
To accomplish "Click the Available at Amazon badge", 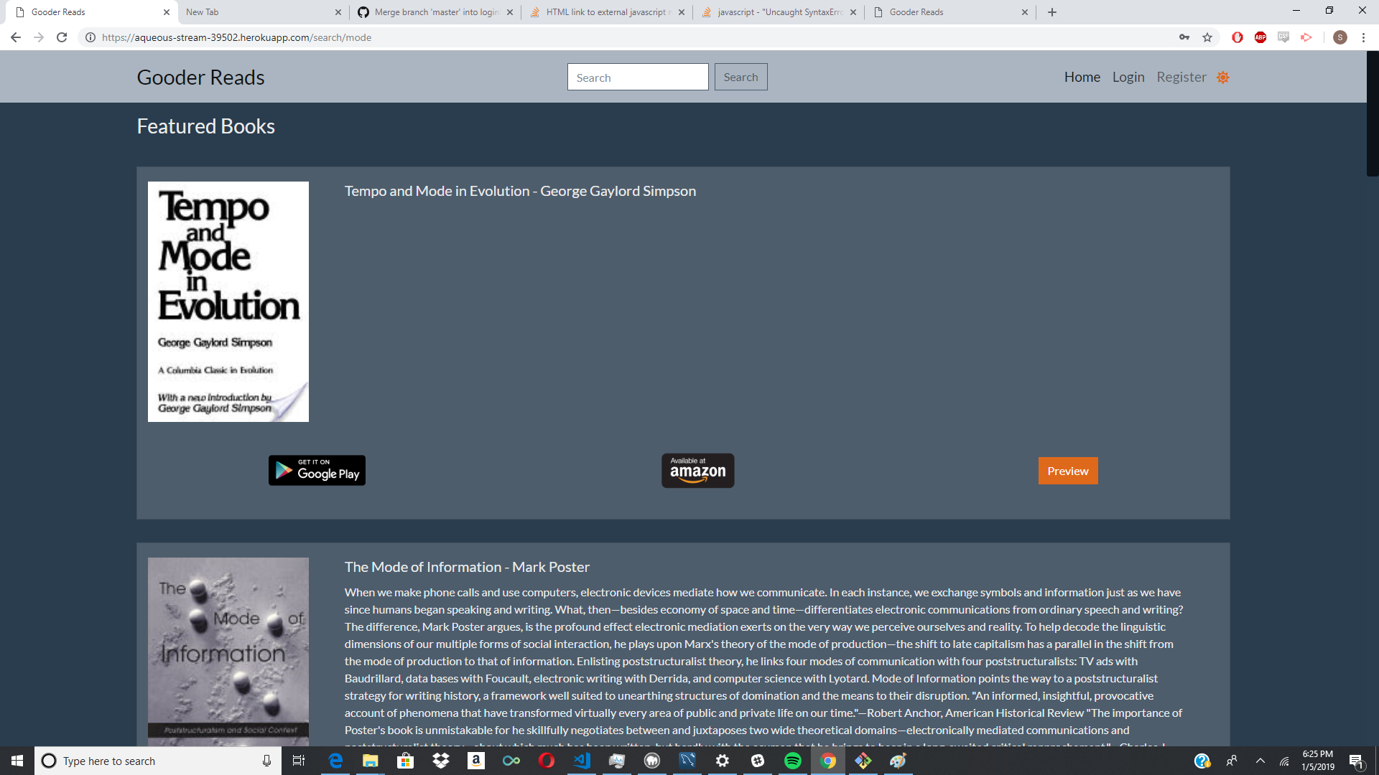I will (x=697, y=471).
